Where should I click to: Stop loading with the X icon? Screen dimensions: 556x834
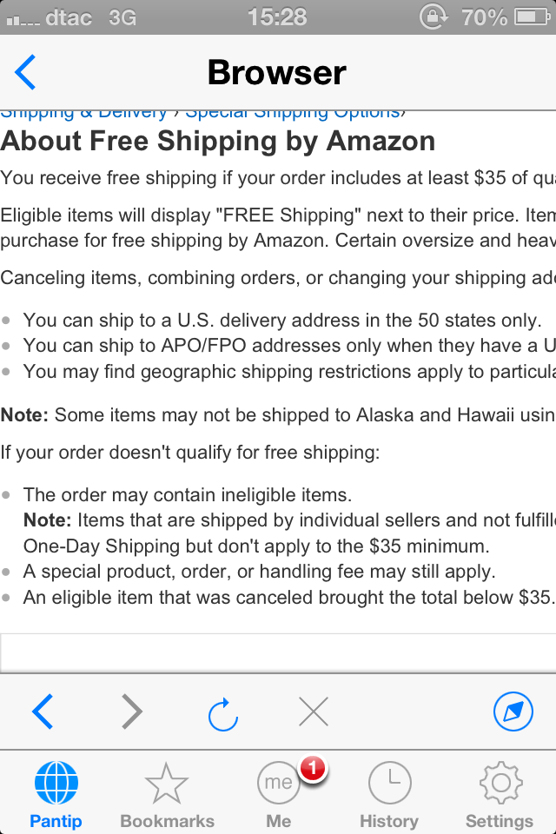(314, 712)
